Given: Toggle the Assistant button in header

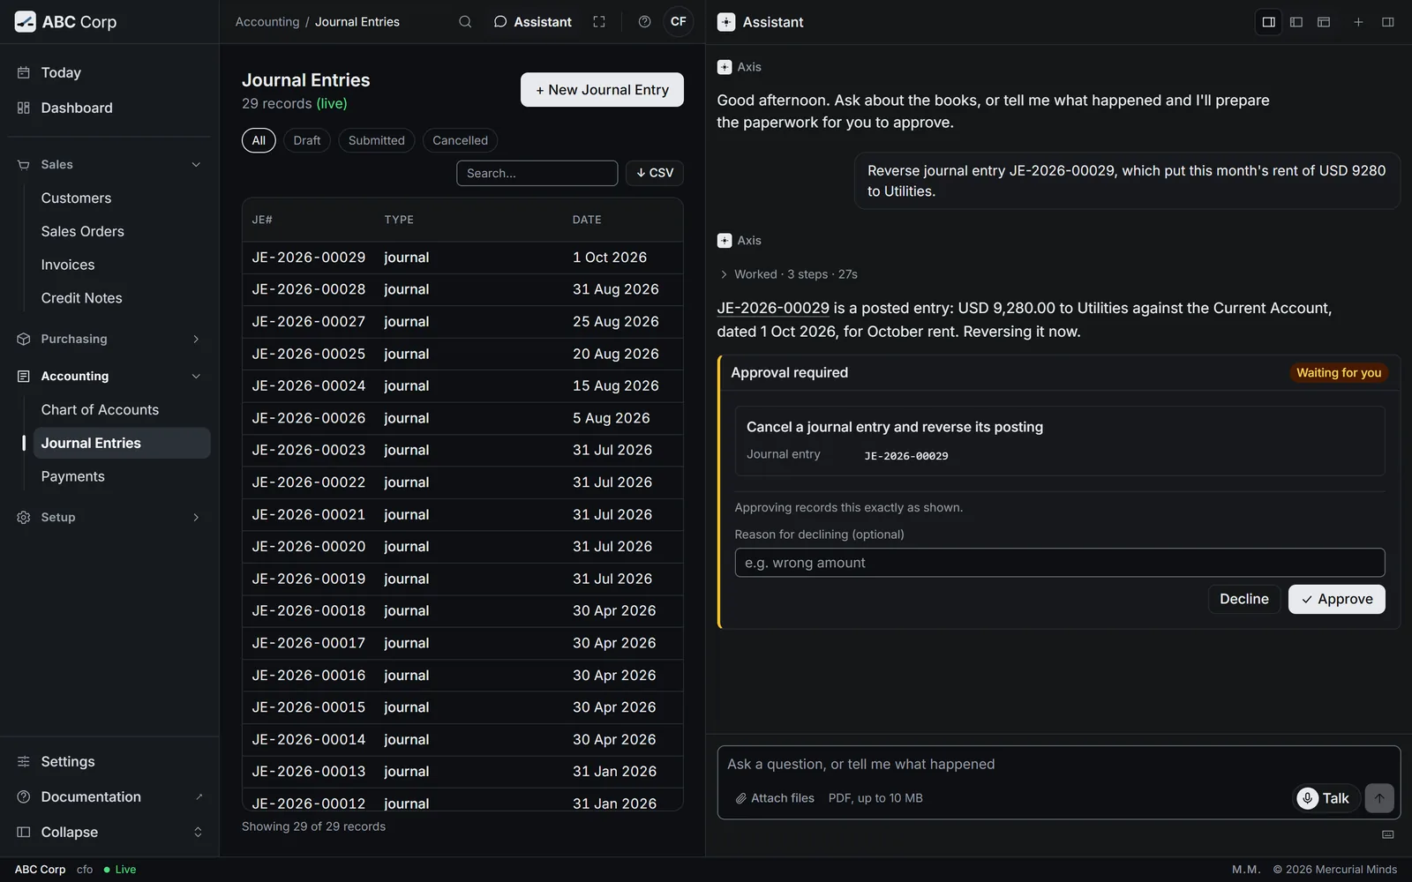Looking at the screenshot, I should (x=533, y=22).
